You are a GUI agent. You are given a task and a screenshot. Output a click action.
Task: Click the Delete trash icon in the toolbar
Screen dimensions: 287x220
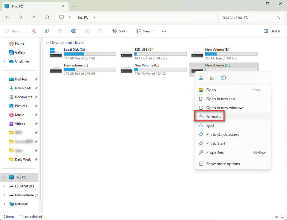point(100,31)
